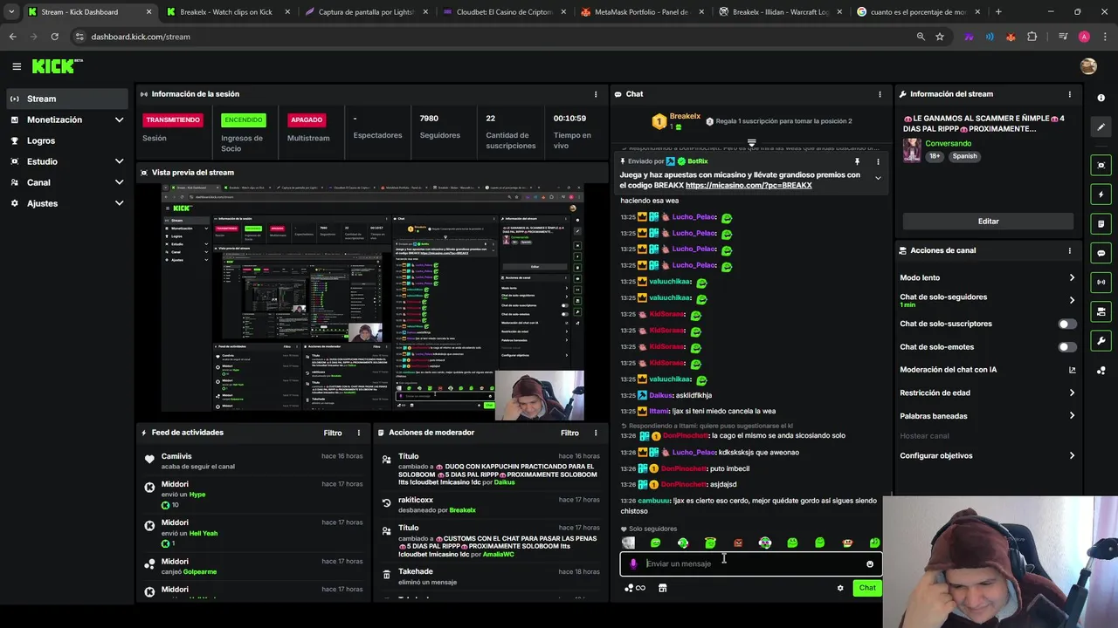Click the pencil edit icon in the right rail

pyautogui.click(x=1101, y=127)
